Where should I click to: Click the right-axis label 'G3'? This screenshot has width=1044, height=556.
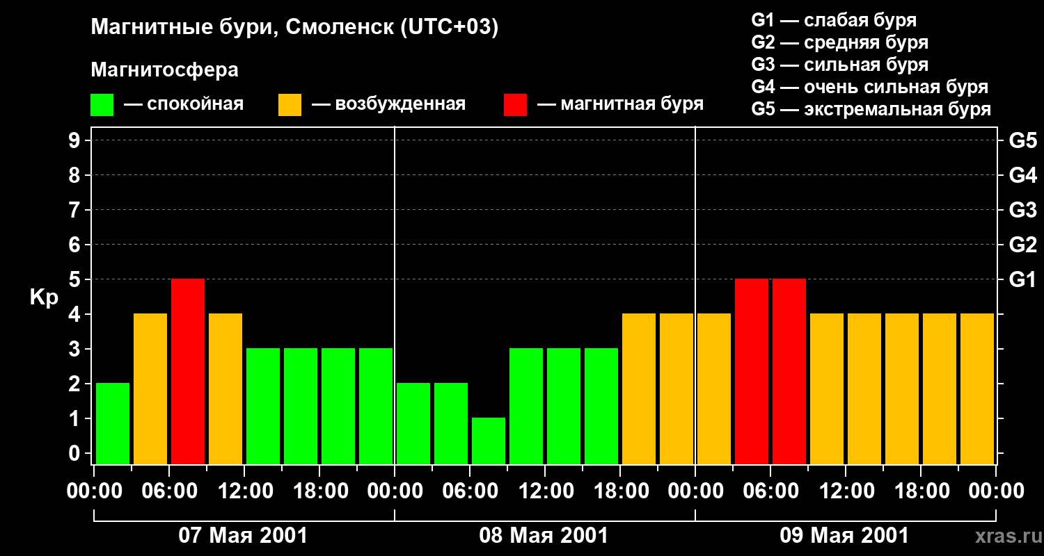1023,210
